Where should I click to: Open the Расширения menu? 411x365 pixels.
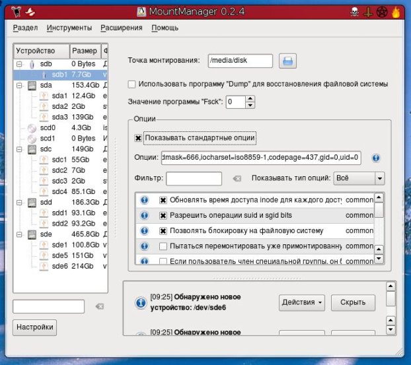pos(122,28)
